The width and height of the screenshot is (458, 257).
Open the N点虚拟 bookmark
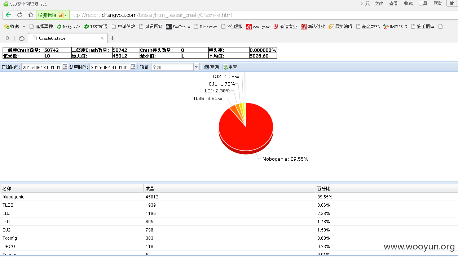click(232, 27)
